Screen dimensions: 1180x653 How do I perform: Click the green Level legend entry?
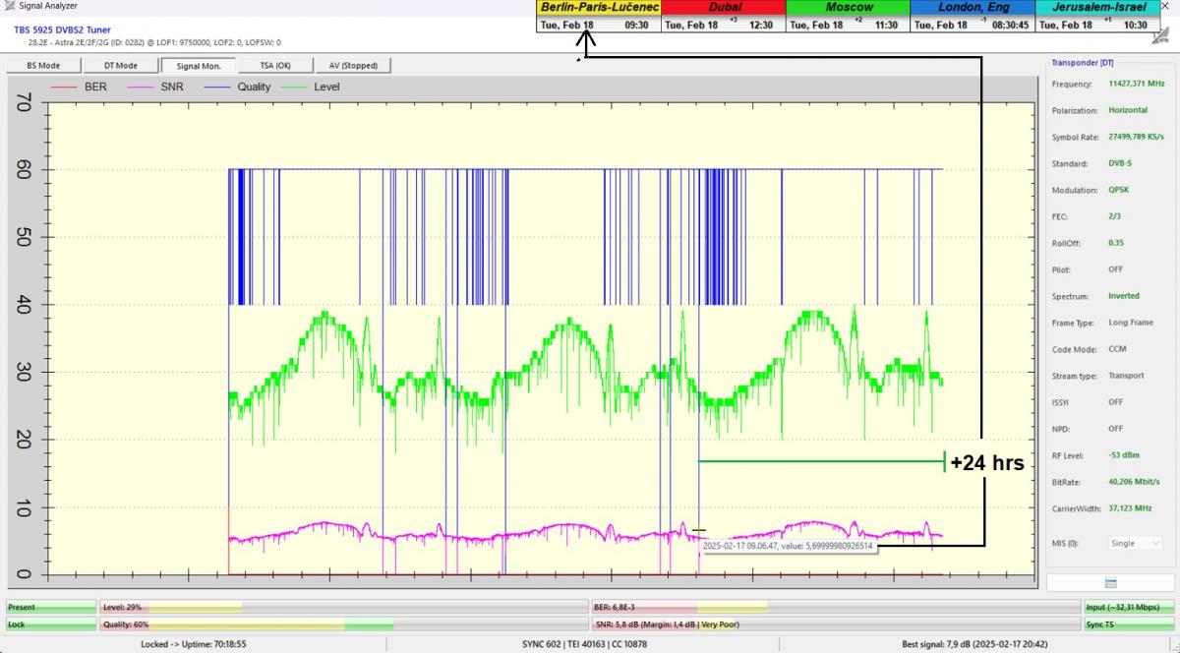click(x=312, y=87)
